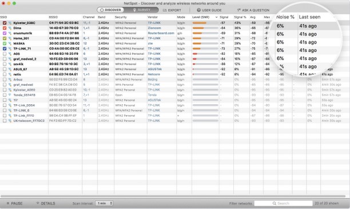Click Wi-Fi icon of snusmumrik row

pos(10,33)
